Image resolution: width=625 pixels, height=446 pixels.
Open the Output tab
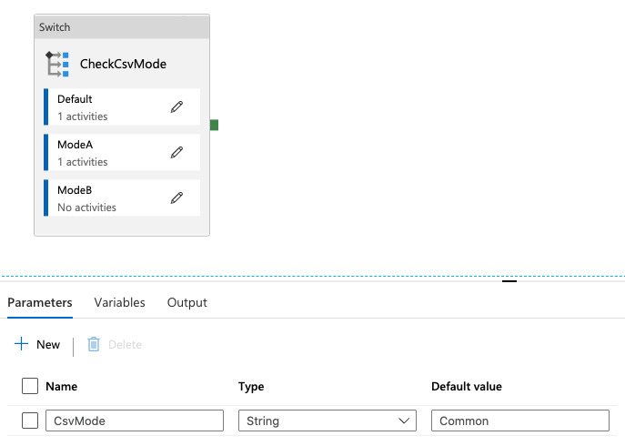coord(186,302)
